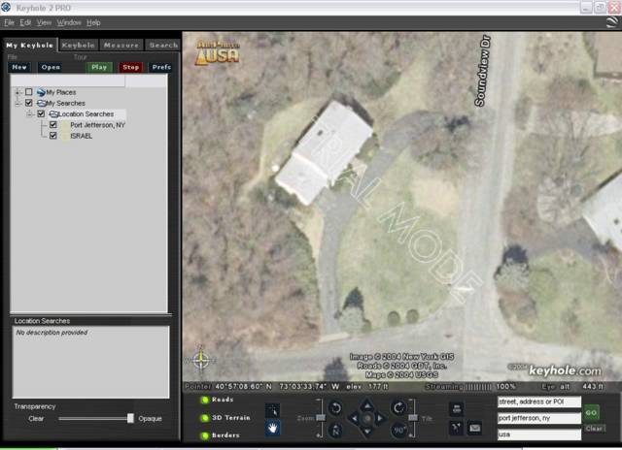The width and height of the screenshot is (622, 450).
Task: Click the add placemark pushpin icon
Action: 457,428
